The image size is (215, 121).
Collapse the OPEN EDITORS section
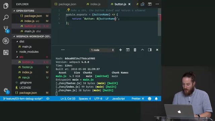(x=31, y=11)
